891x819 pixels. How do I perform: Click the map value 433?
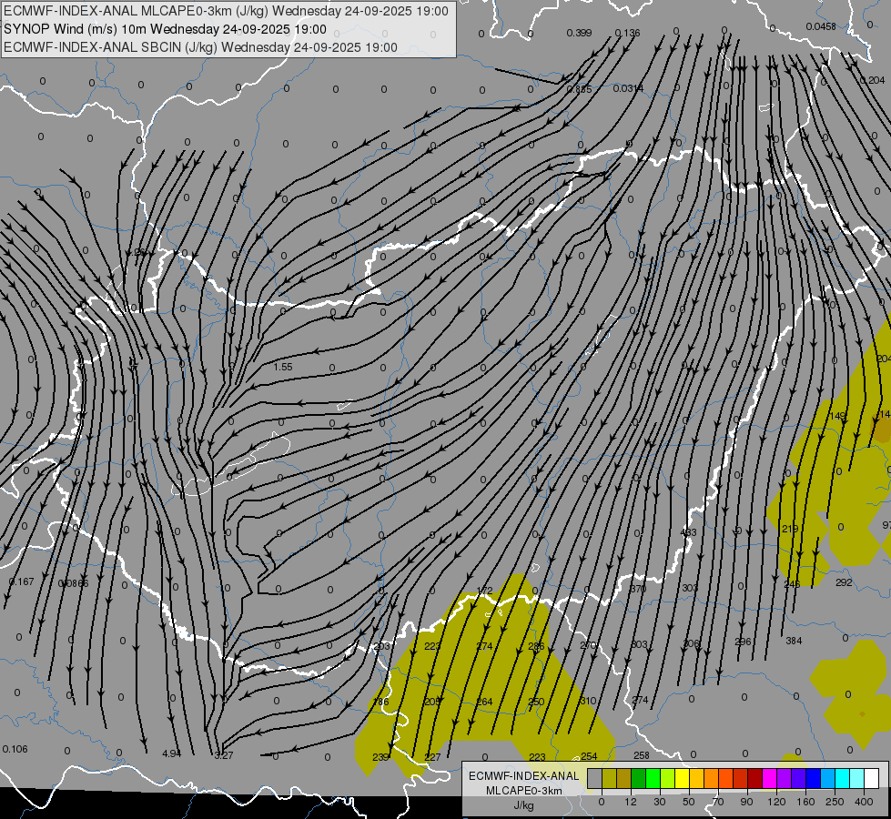[688, 532]
